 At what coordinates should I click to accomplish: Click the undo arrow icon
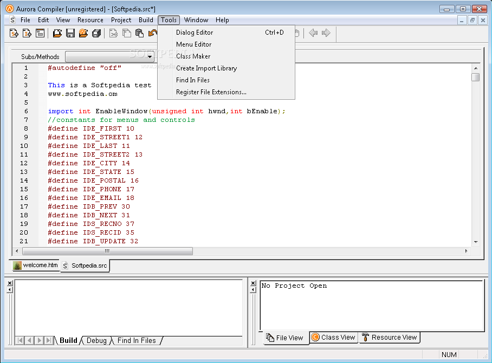[152, 33]
